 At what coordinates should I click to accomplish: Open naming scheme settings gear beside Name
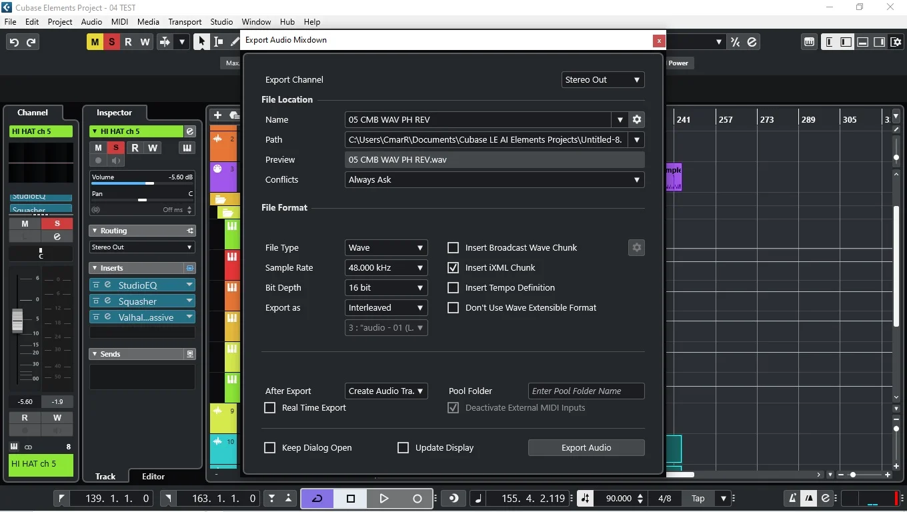click(x=637, y=119)
